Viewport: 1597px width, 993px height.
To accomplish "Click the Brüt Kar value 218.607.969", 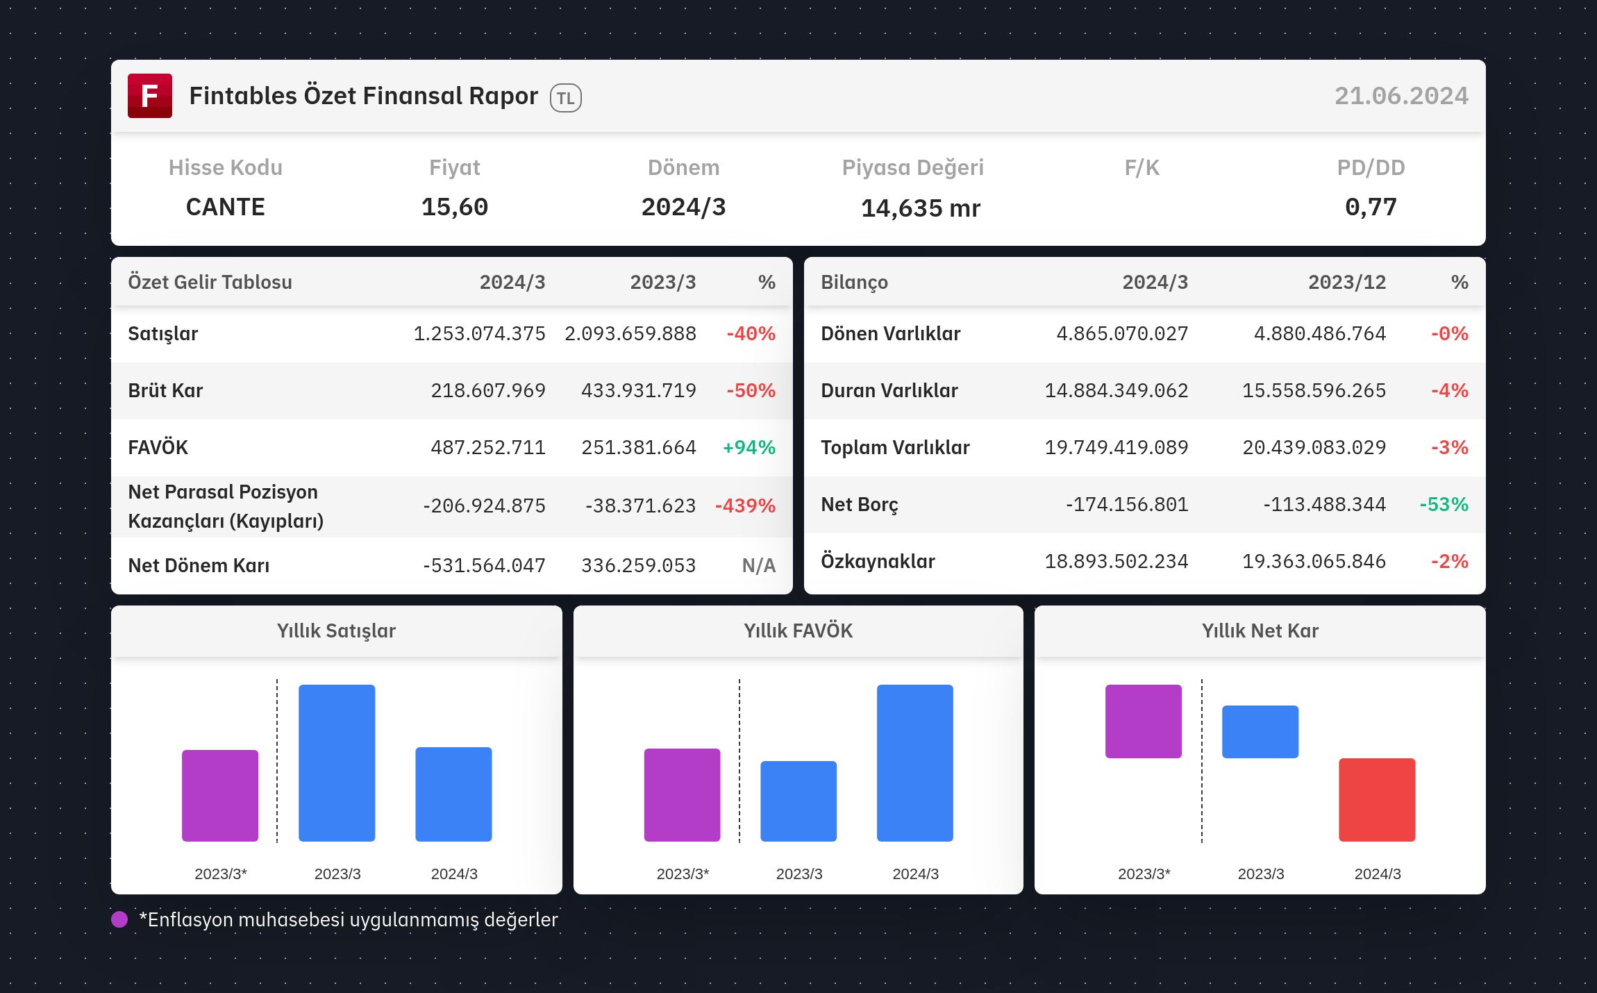I will click(x=488, y=390).
